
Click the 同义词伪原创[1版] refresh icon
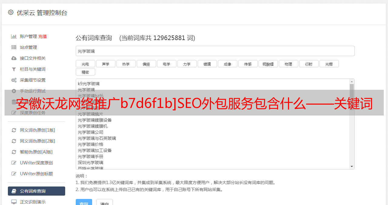14,130
